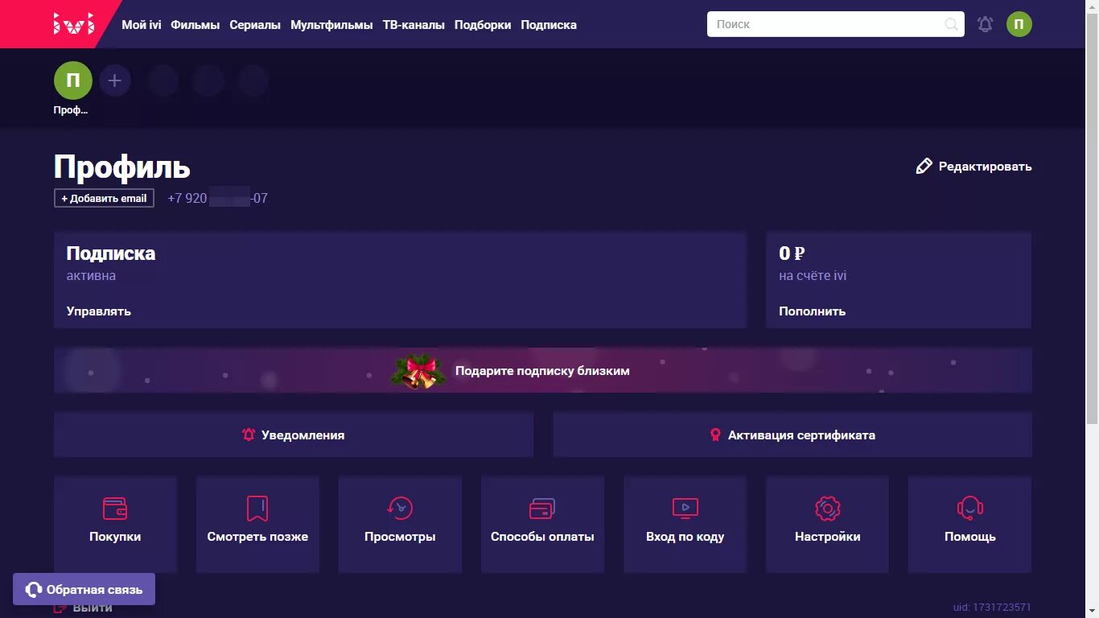Click the uid: 1731723571 text
The height and width of the screenshot is (618, 1099).
(x=991, y=608)
